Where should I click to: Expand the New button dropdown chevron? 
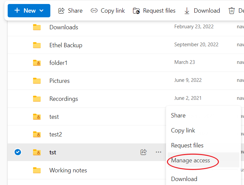point(41,11)
